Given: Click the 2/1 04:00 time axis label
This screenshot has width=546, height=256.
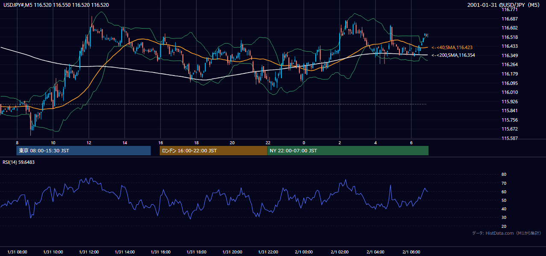Looking at the screenshot, I should click(x=376, y=252).
